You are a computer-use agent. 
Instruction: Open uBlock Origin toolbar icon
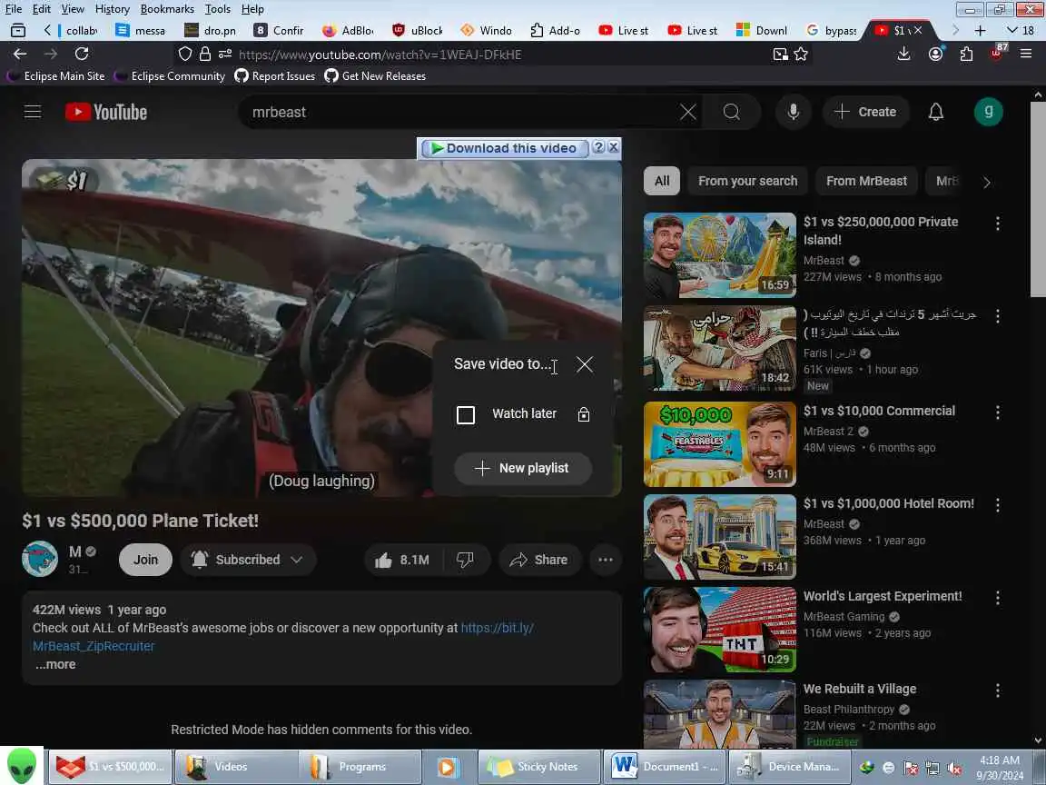point(997,53)
